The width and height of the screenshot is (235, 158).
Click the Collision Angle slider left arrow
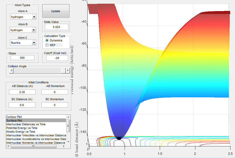[11, 71]
